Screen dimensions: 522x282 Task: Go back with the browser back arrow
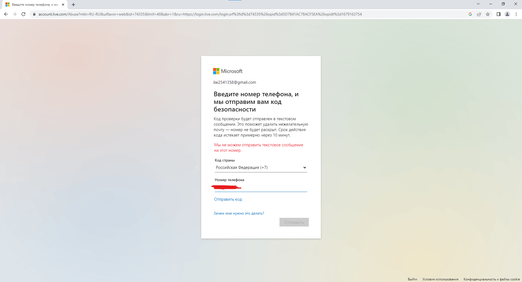[6, 14]
